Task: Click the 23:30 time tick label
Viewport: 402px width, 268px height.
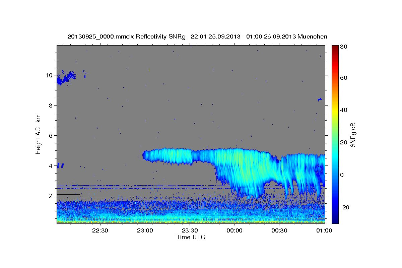Action: click(x=190, y=230)
